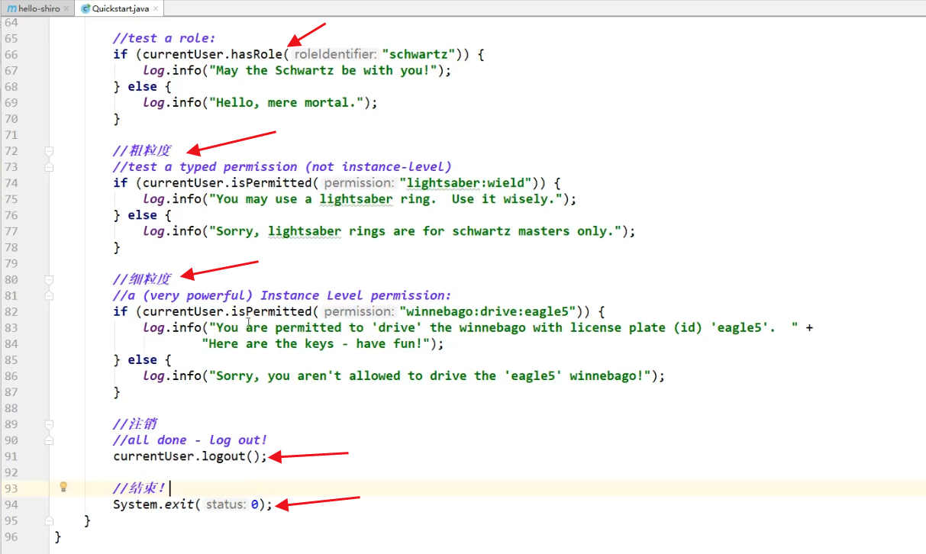Close the Quickstart.java tab
This screenshot has height=554, width=926.
[155, 9]
